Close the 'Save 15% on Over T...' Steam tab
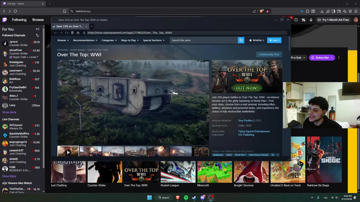This screenshot has height=202, width=360. click(x=86, y=26)
